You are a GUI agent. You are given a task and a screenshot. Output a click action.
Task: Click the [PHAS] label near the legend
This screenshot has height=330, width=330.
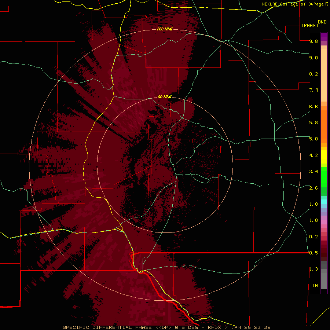(310, 26)
